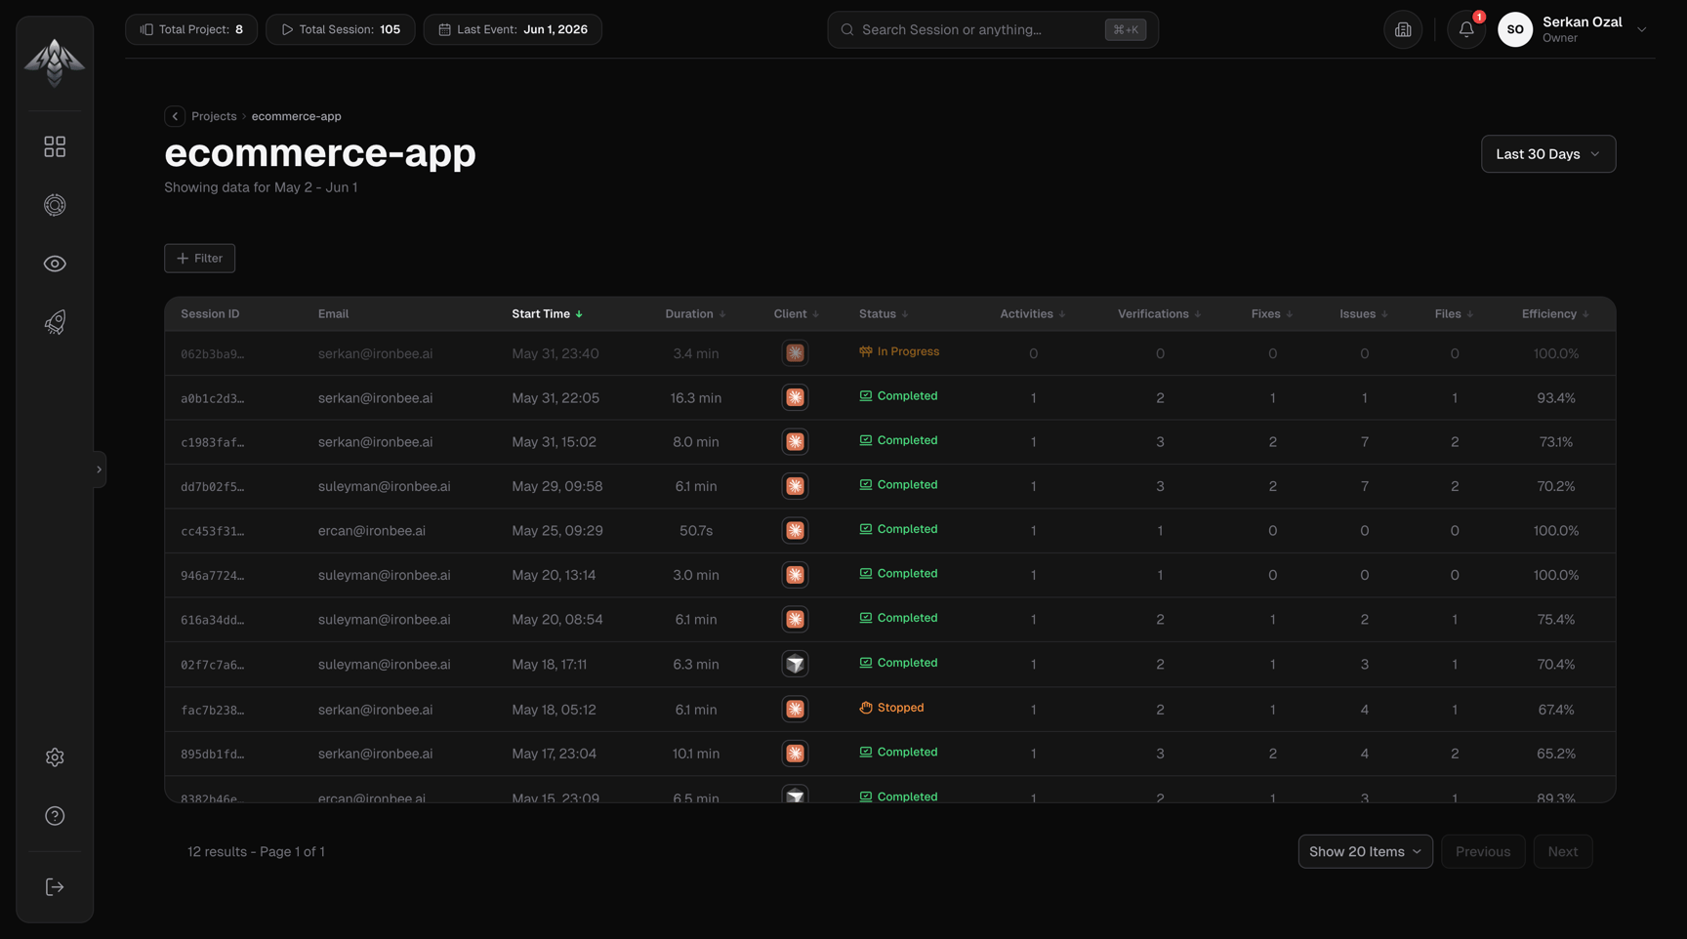Click the 16.3 min duration cell
1687x939 pixels.
click(x=695, y=398)
